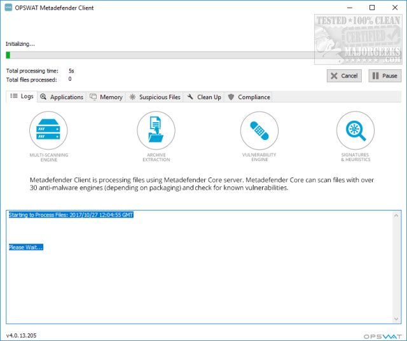Switch to the Logs tab

tap(22, 97)
